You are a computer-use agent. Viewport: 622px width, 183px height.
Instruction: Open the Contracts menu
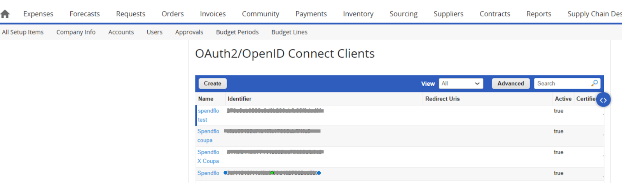coord(495,14)
